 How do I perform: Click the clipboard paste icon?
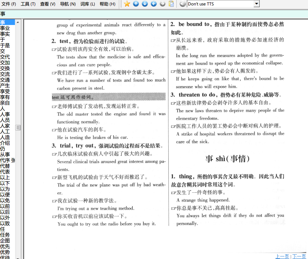coord(171,4)
